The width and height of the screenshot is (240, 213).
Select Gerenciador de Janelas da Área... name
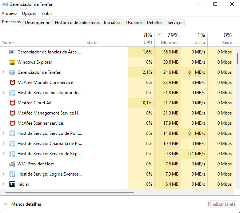pyautogui.click(x=49, y=52)
